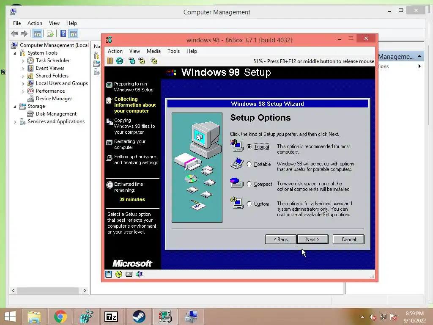Open File Explorer from taskbar

pos(34,317)
